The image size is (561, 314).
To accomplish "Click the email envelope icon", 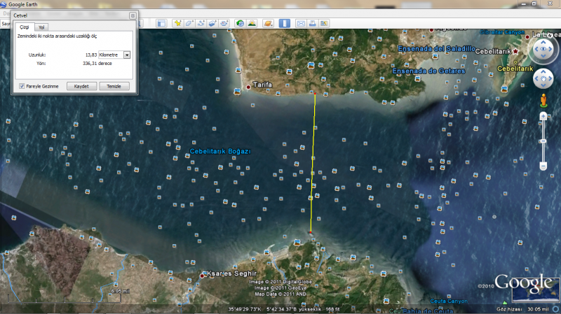I will click(301, 23).
